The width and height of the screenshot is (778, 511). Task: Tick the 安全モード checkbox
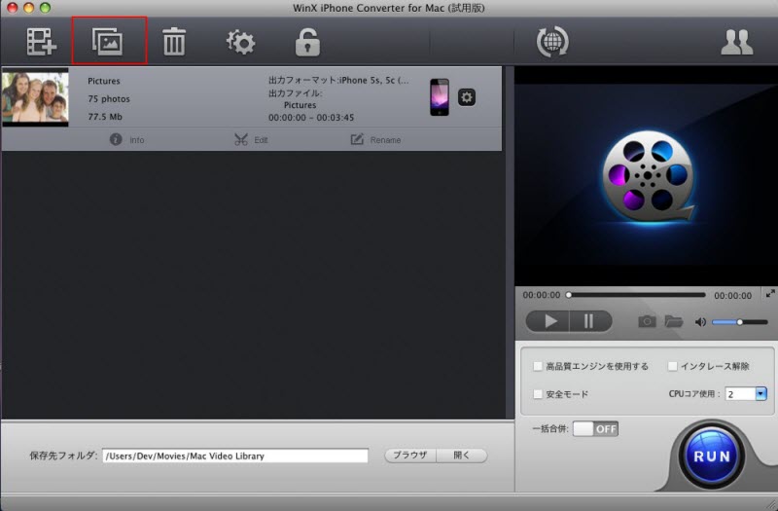[x=538, y=394]
